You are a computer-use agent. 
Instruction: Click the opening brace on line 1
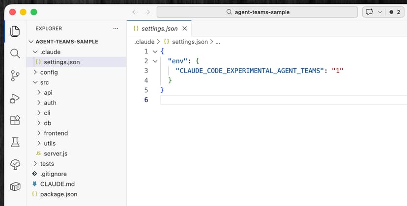click(x=162, y=51)
